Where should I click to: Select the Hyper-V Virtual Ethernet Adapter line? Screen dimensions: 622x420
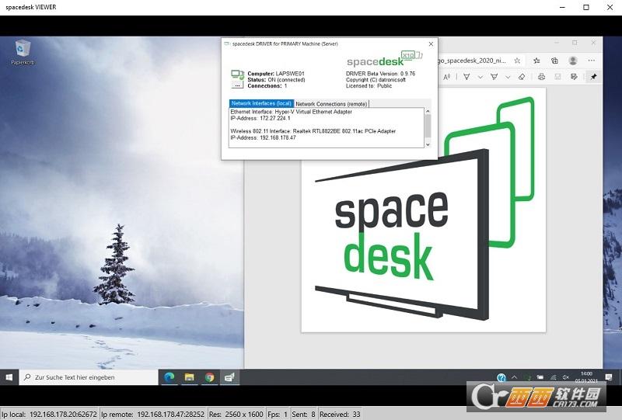[291, 112]
